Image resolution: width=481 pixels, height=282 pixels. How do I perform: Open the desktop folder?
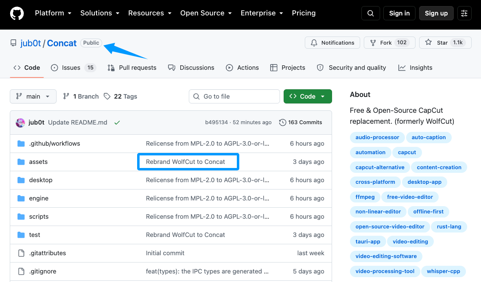pyautogui.click(x=41, y=180)
